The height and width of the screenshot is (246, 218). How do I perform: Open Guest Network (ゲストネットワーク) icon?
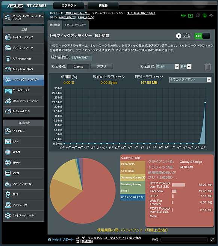[8, 48]
